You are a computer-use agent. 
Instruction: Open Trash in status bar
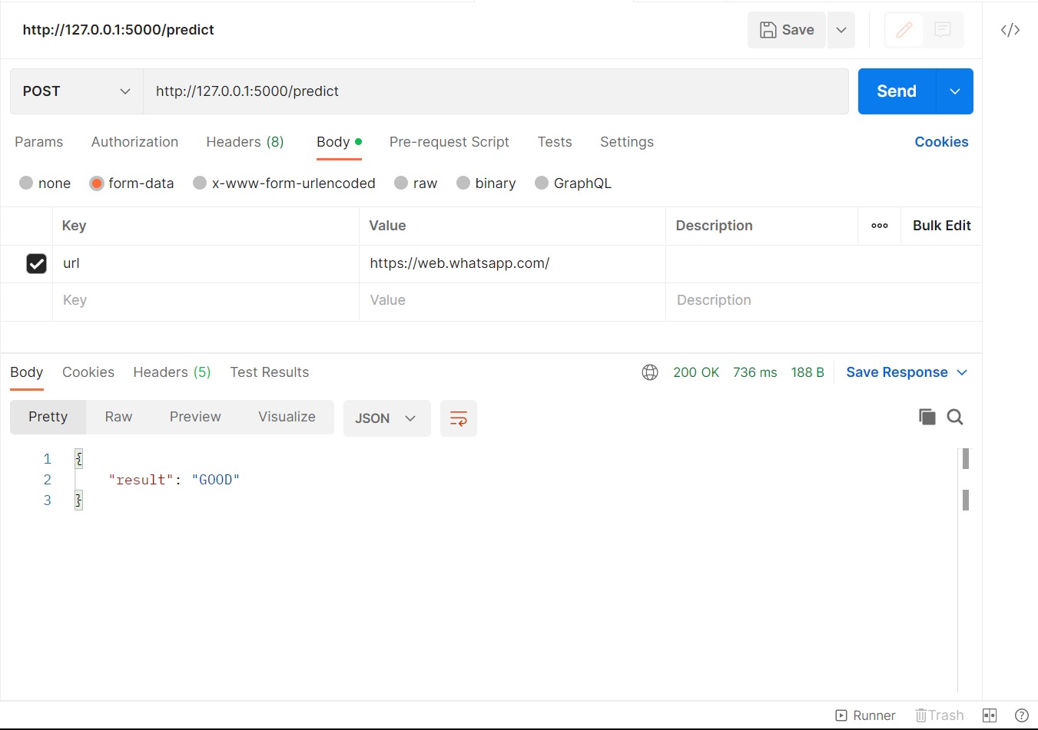coord(939,715)
